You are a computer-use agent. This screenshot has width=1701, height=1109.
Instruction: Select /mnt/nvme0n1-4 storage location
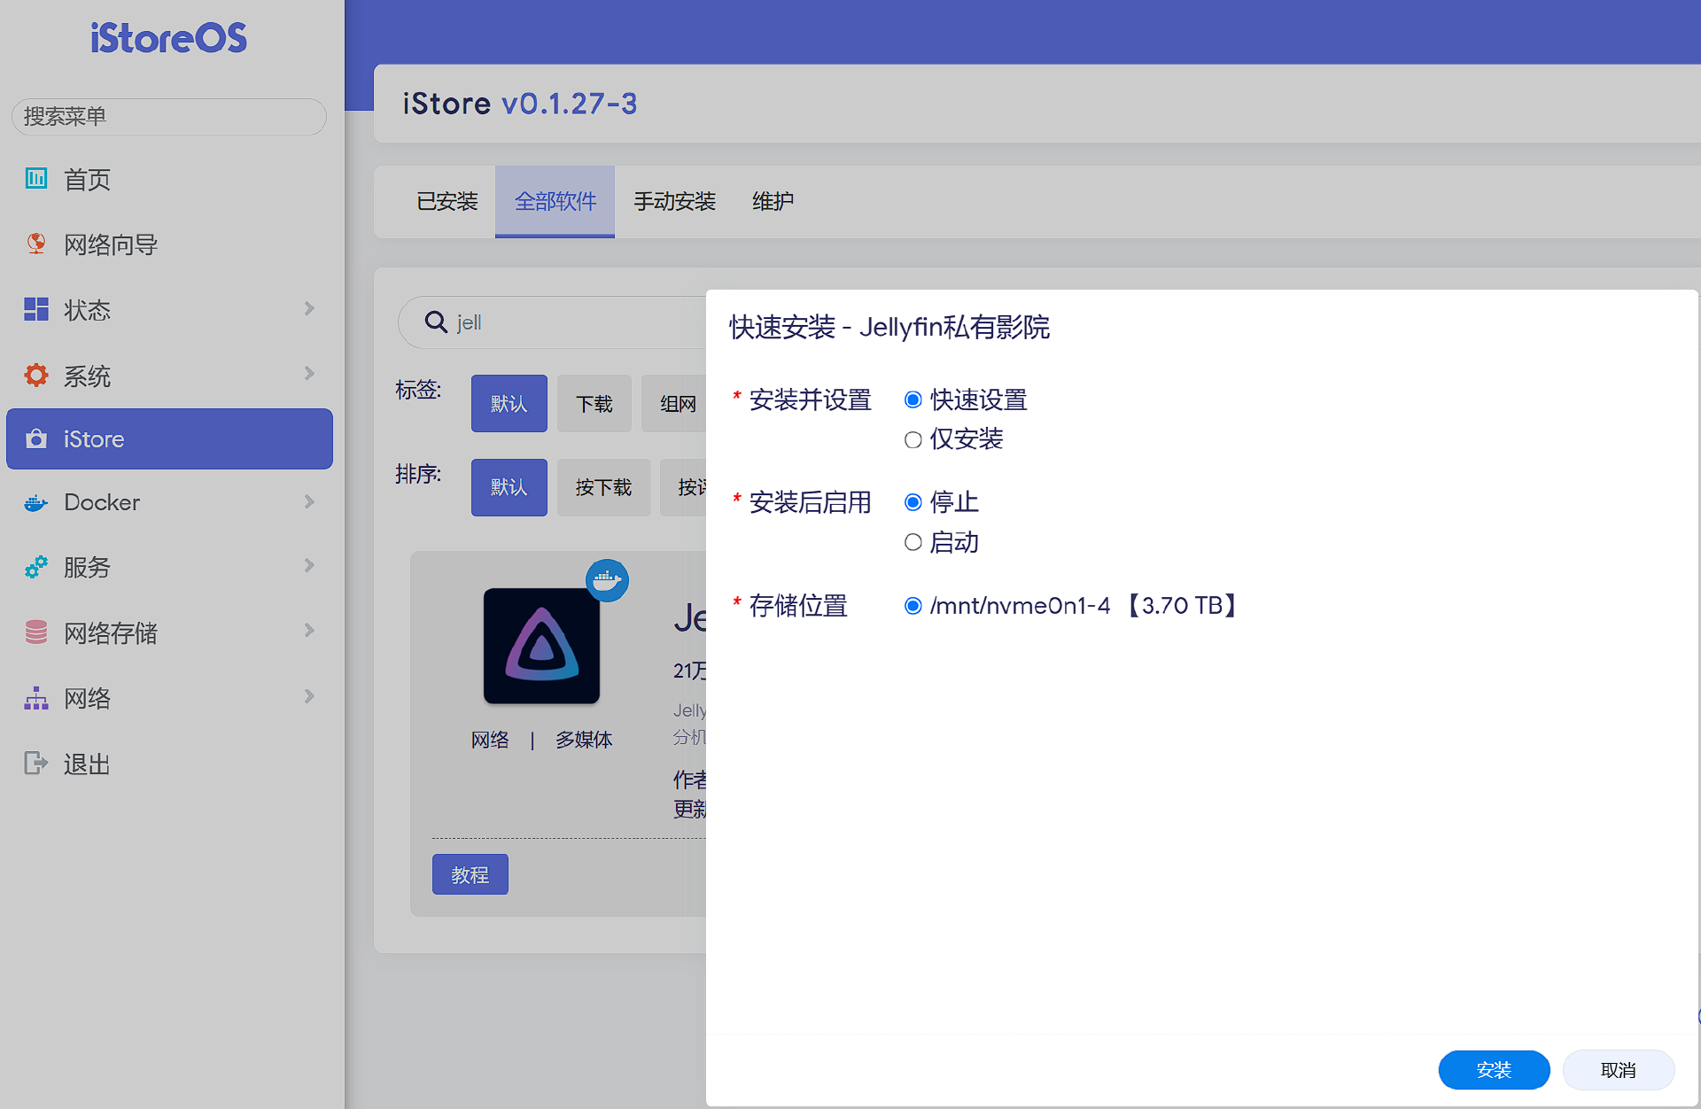(x=913, y=606)
